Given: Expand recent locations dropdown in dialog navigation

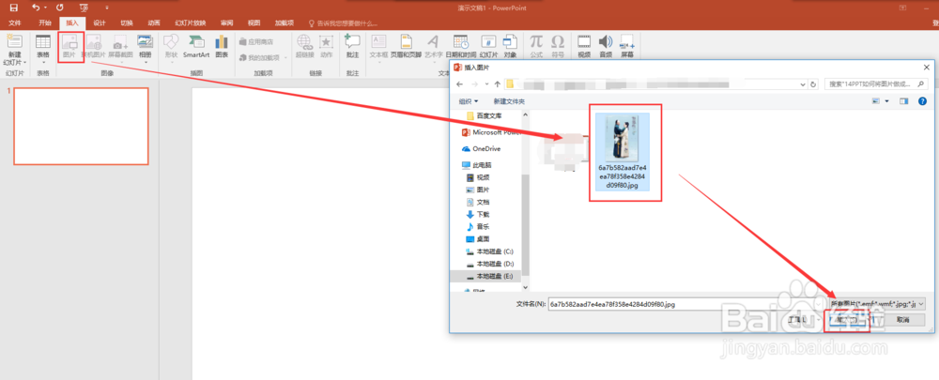Looking at the screenshot, I should pyautogui.click(x=486, y=84).
